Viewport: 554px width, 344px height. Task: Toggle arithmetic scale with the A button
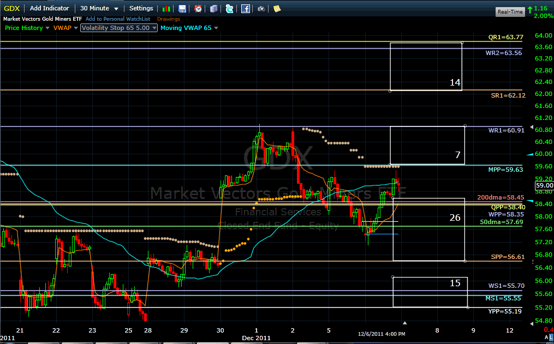546,338
